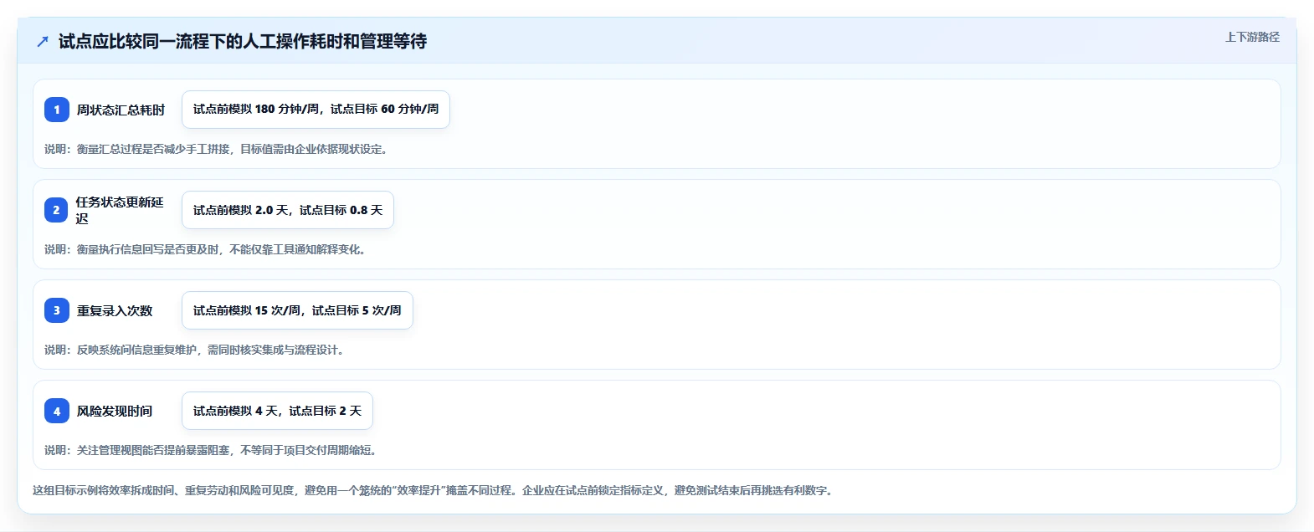Click the chip 试点前模拟 15 次/周，试点目标 5 次/周
1314x532 pixels.
pyautogui.click(x=297, y=310)
